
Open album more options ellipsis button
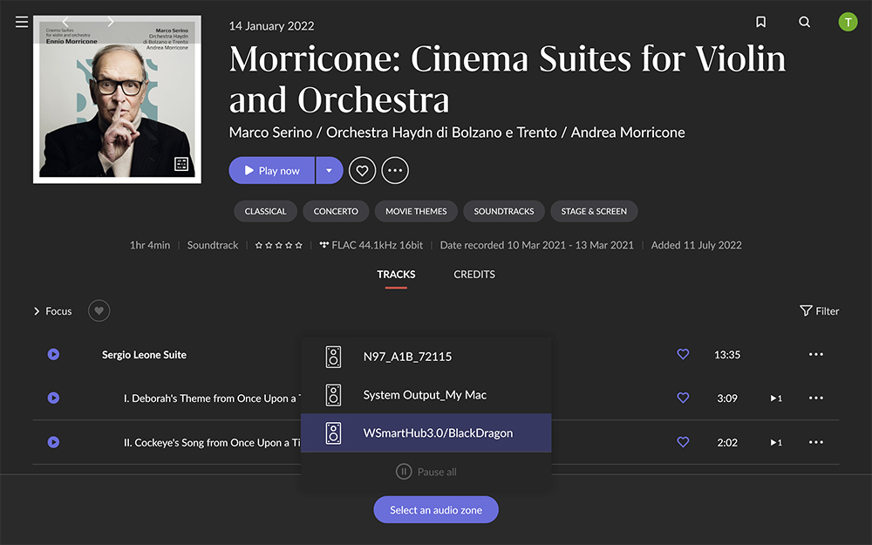pos(395,170)
